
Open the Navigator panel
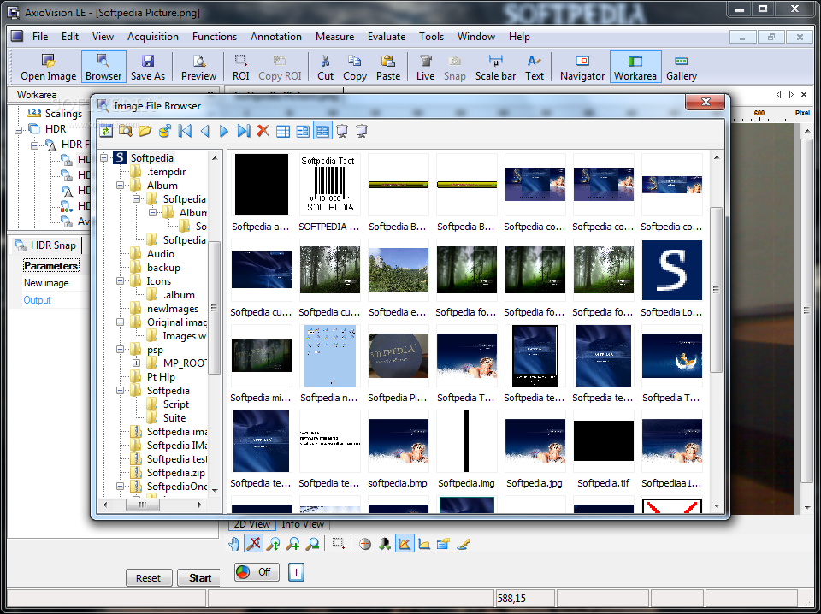click(582, 67)
